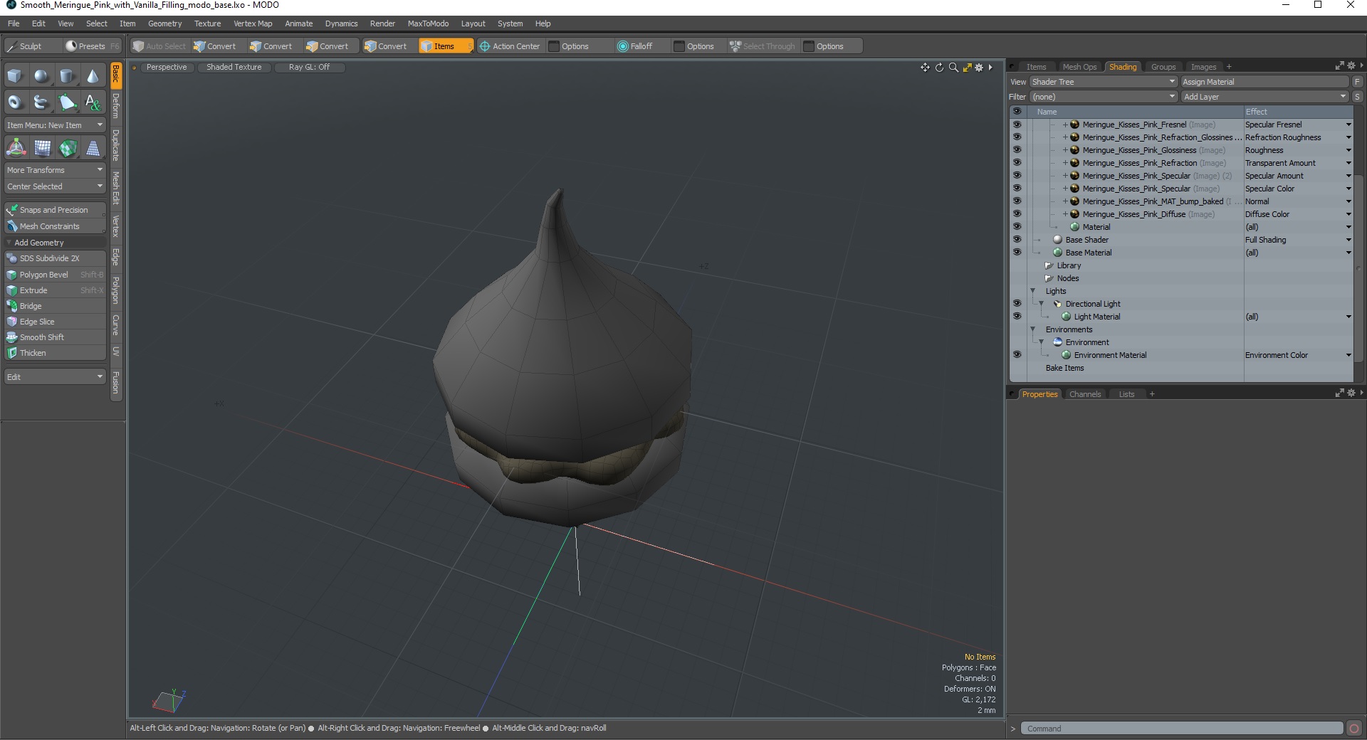Hide the Meringue_Kisses_Pink_Glossiness layer
The width and height of the screenshot is (1367, 740).
click(1017, 150)
